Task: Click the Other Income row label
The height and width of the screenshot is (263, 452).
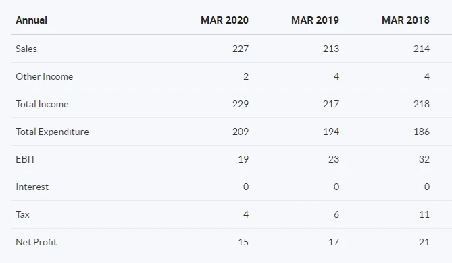Action: click(45, 76)
